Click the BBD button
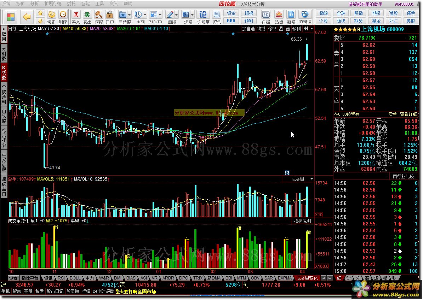423x300 pixels. point(231,21)
